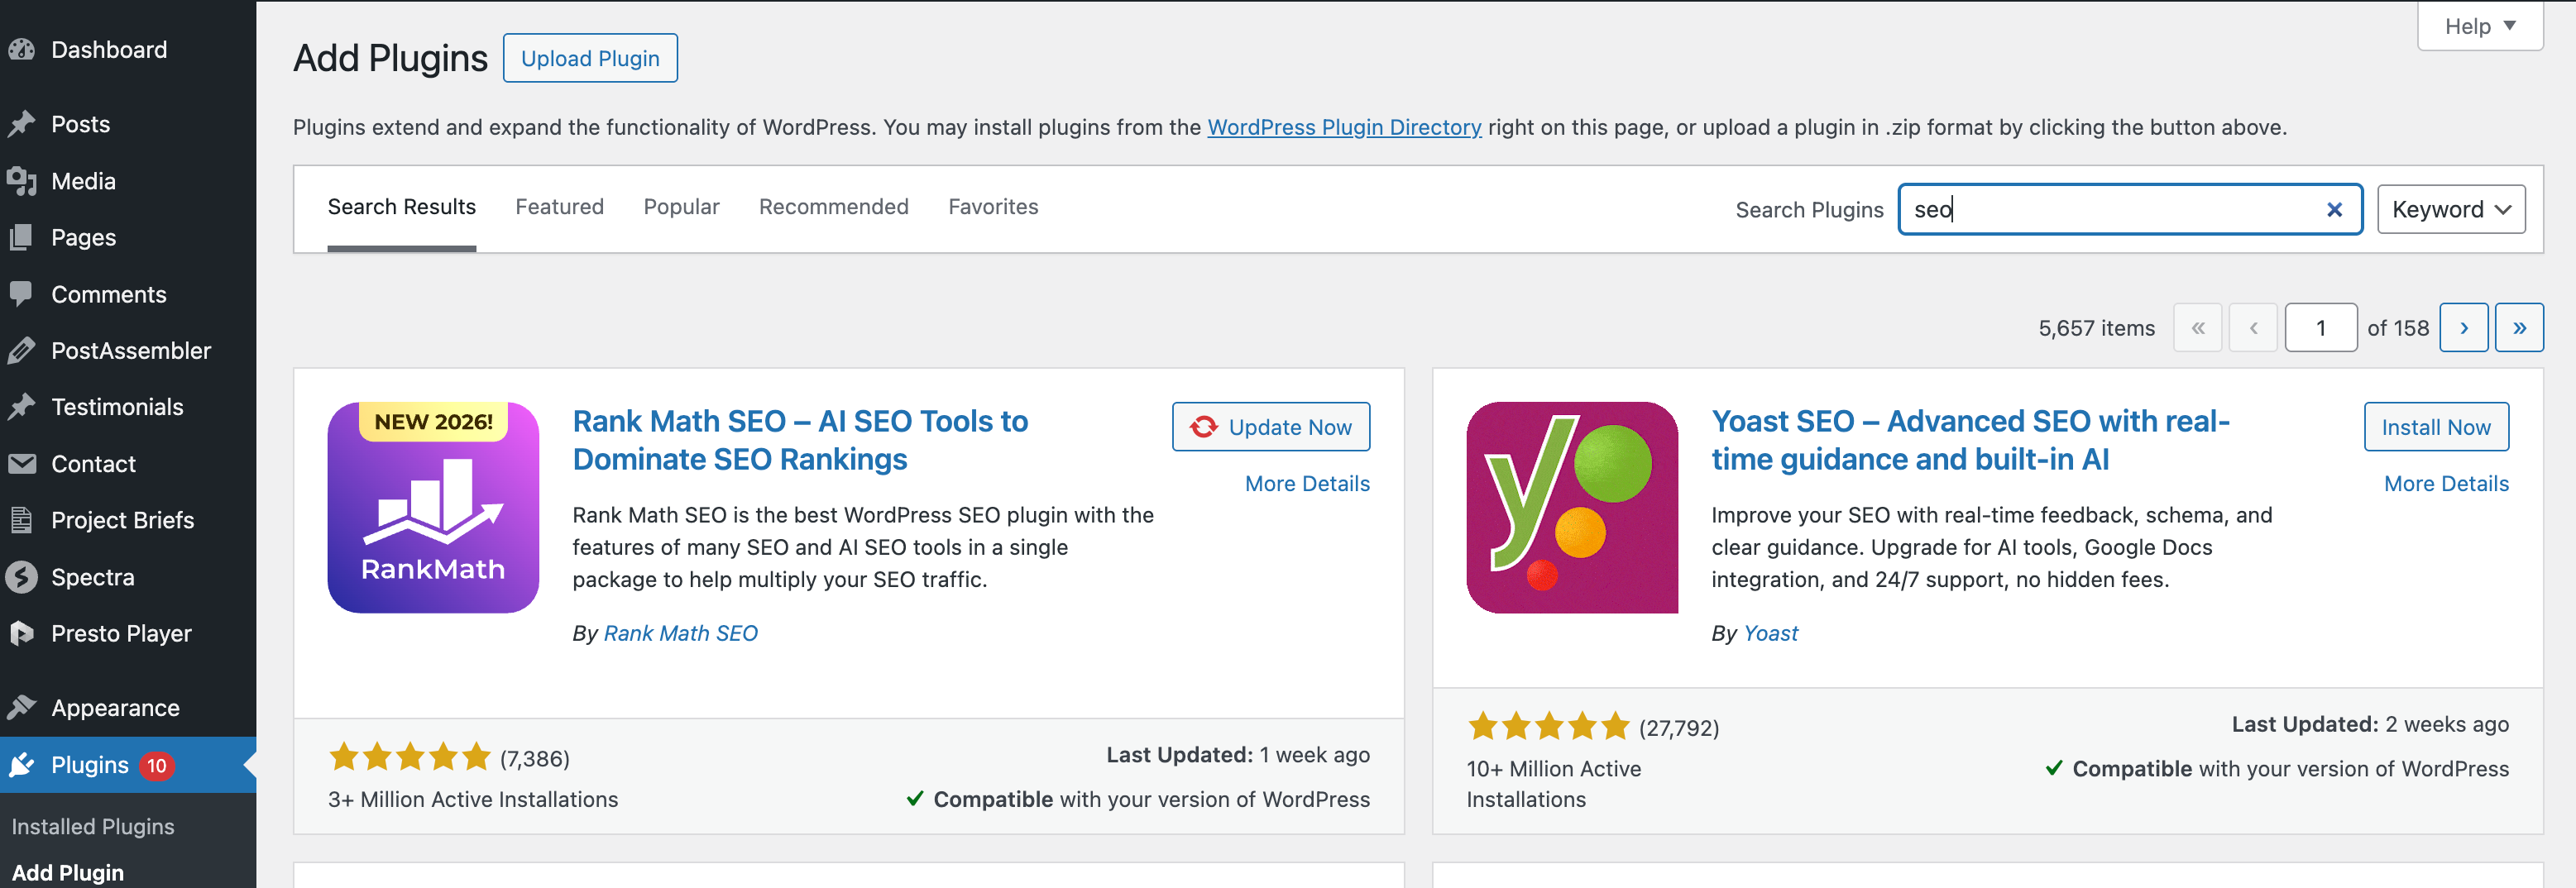Click the Appearance paintbrush icon
2576x888 pixels.
pyautogui.click(x=22, y=707)
